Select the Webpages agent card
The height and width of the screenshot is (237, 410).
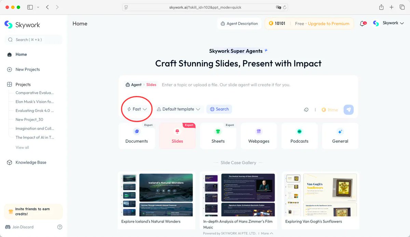tap(259, 136)
